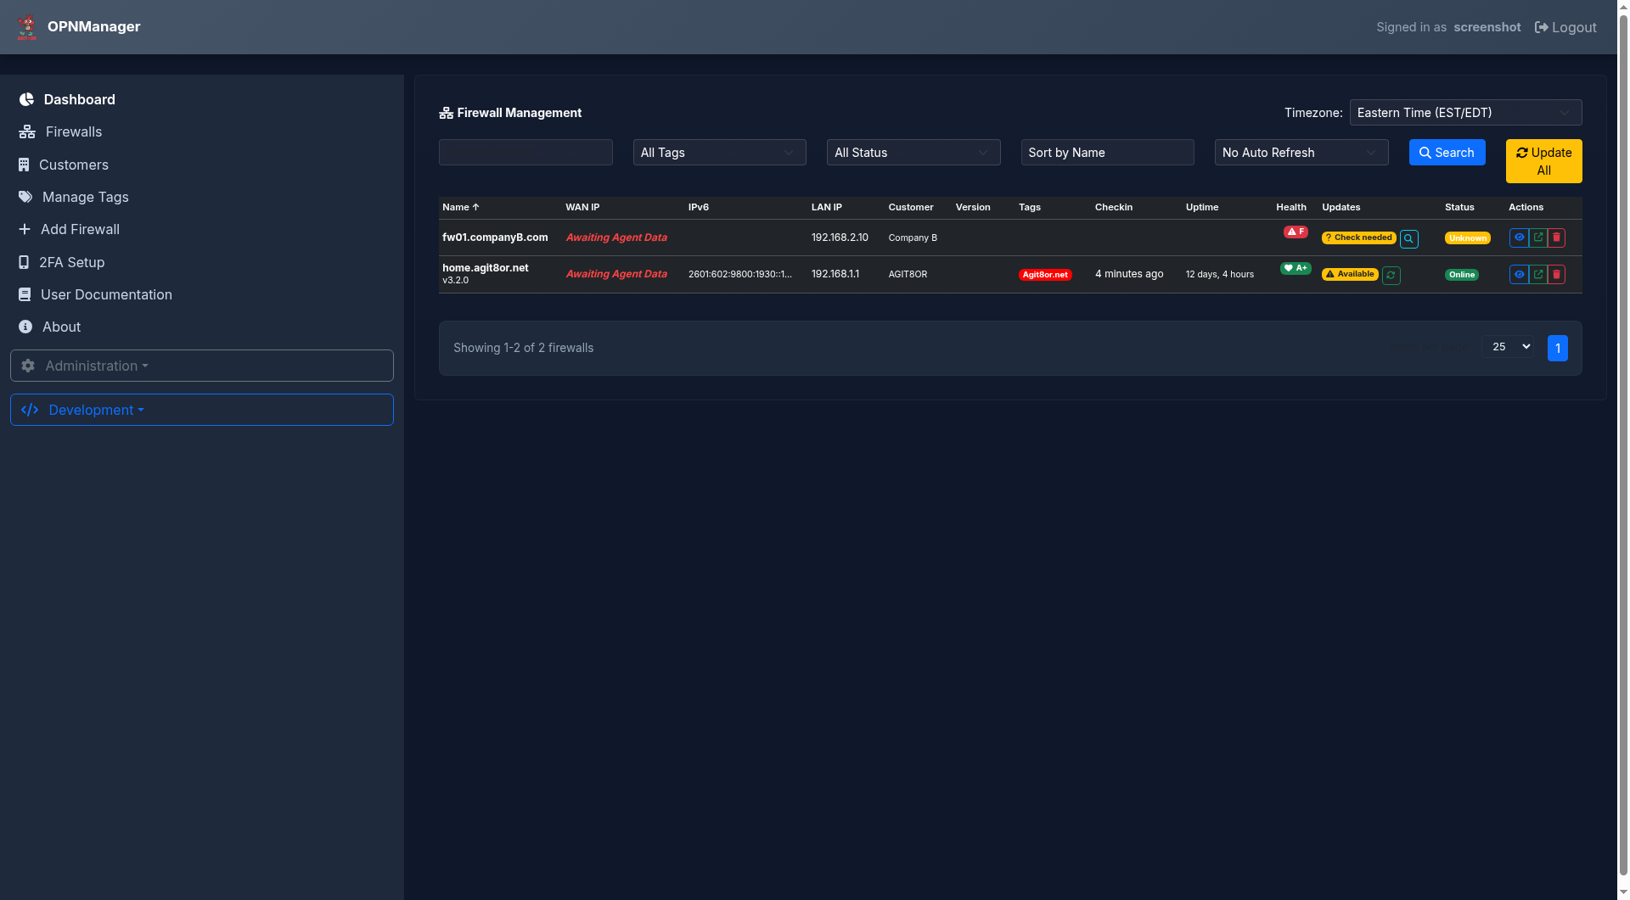Go to Customers in the sidebar
Screen dimensions: 1630x900
point(73,165)
